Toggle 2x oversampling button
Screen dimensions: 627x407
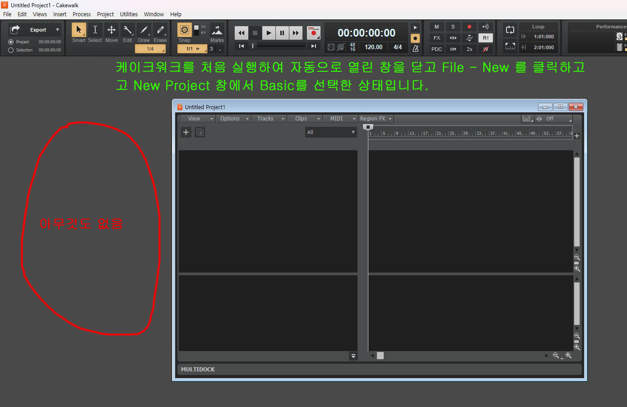tap(469, 49)
